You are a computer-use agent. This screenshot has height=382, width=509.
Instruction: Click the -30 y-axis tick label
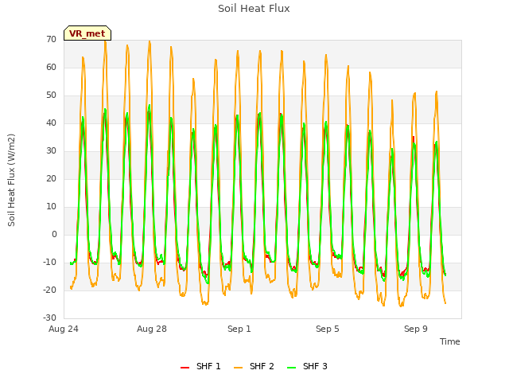pos(49,318)
